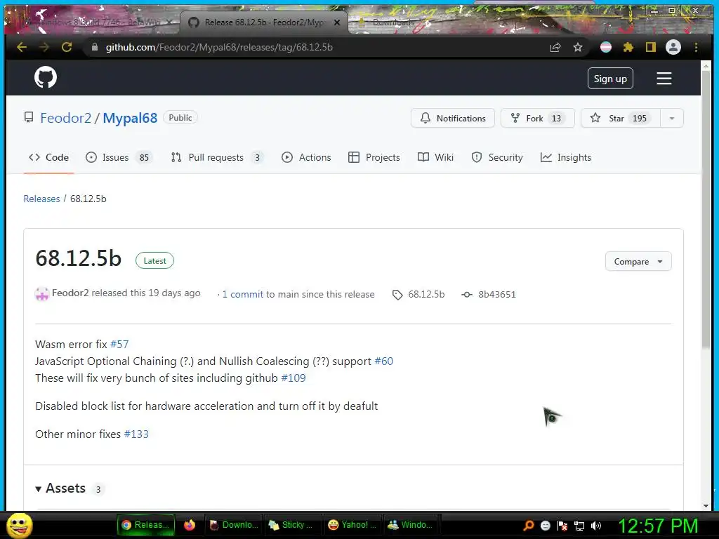Click the flag with red X tray icon
This screenshot has height=539, width=719.
click(x=562, y=526)
